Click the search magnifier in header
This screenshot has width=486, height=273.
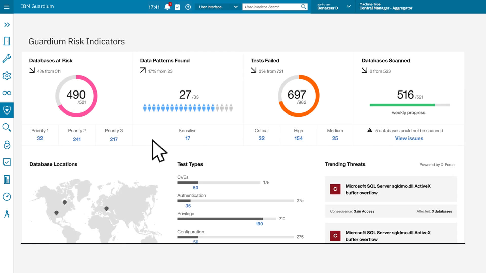(304, 7)
